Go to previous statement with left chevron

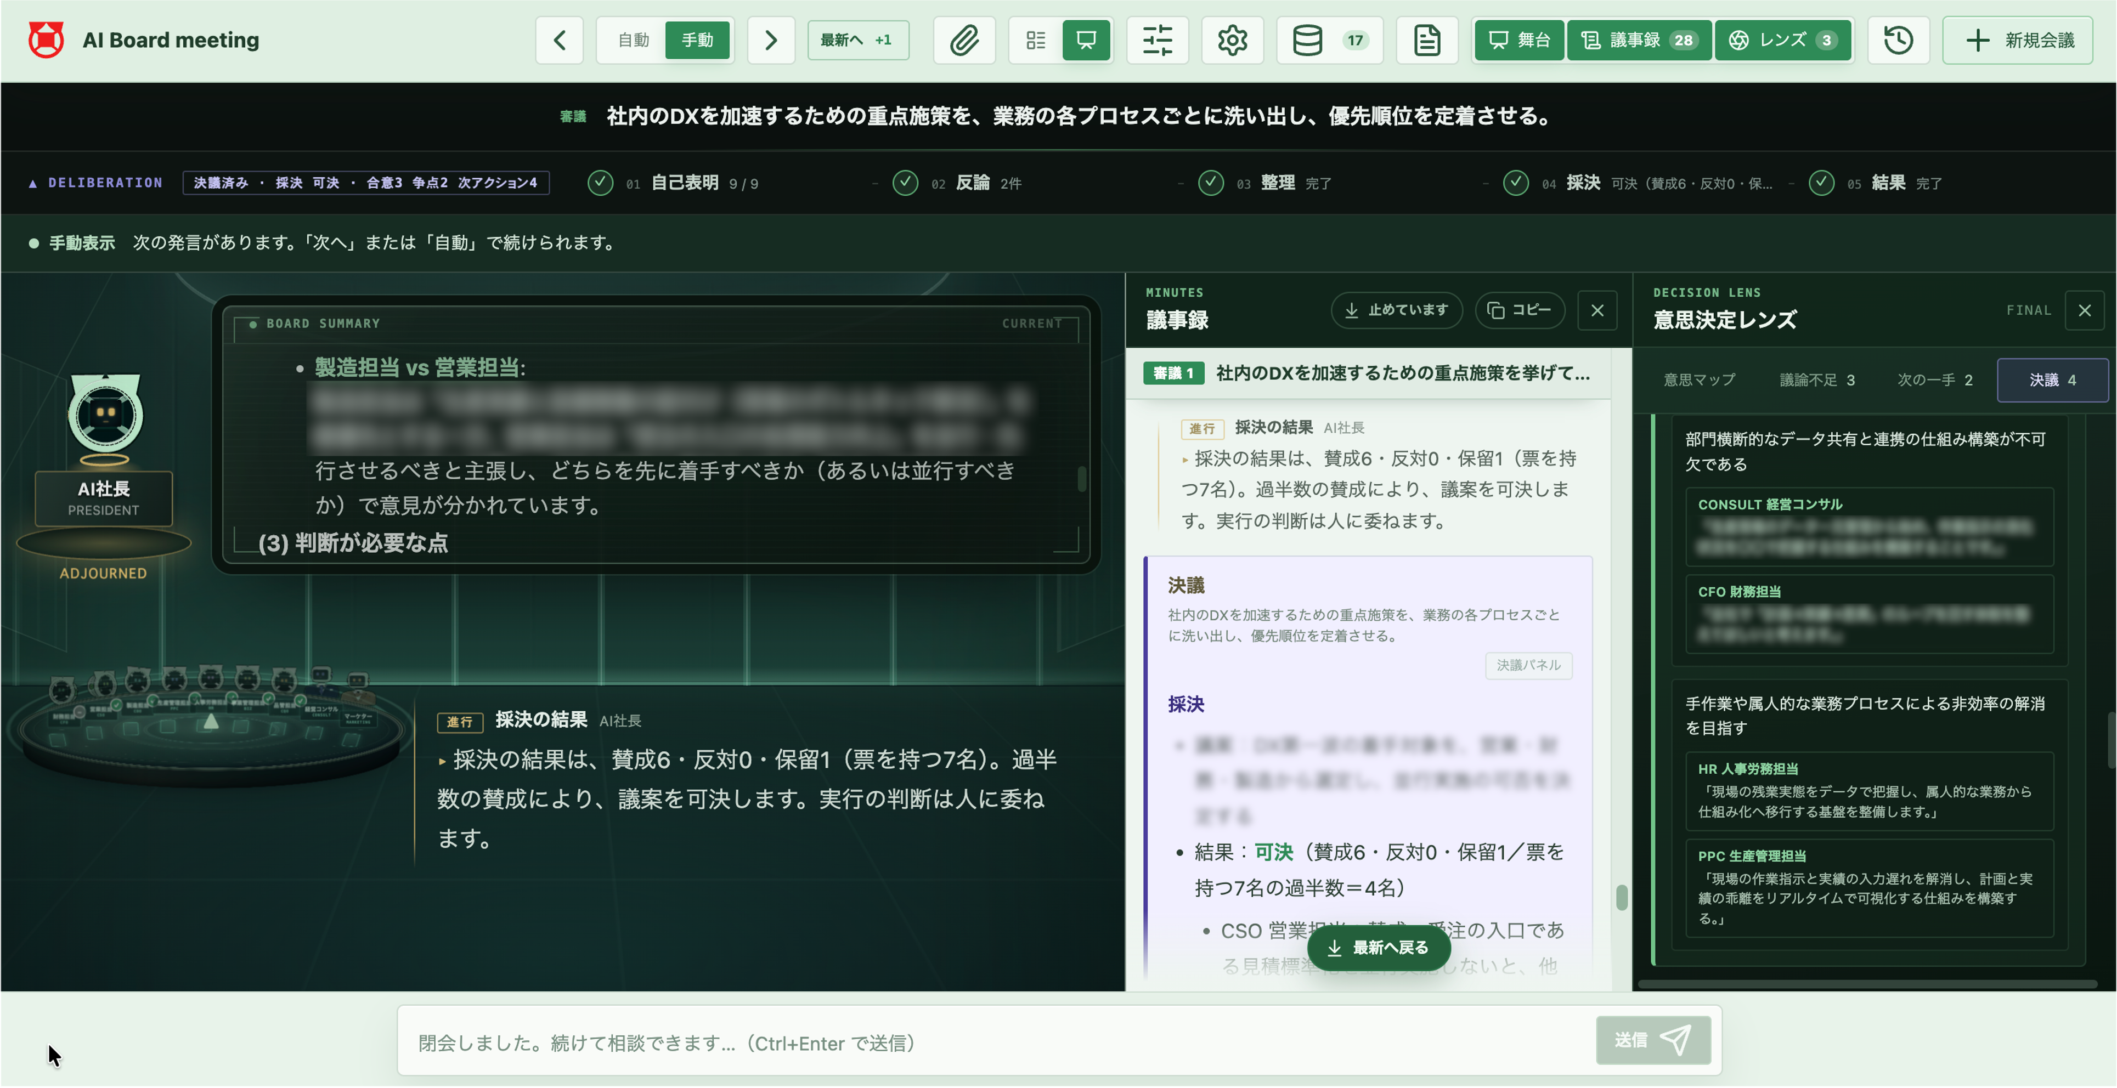(x=560, y=39)
